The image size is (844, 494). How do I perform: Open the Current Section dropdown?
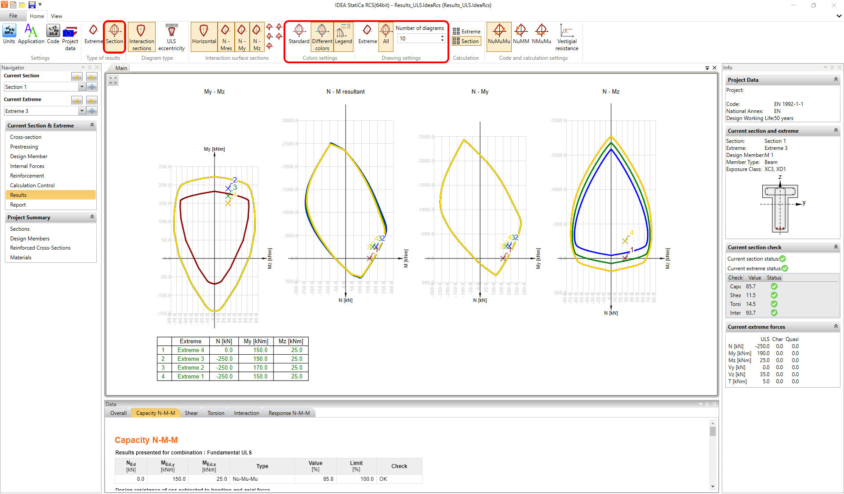82,87
